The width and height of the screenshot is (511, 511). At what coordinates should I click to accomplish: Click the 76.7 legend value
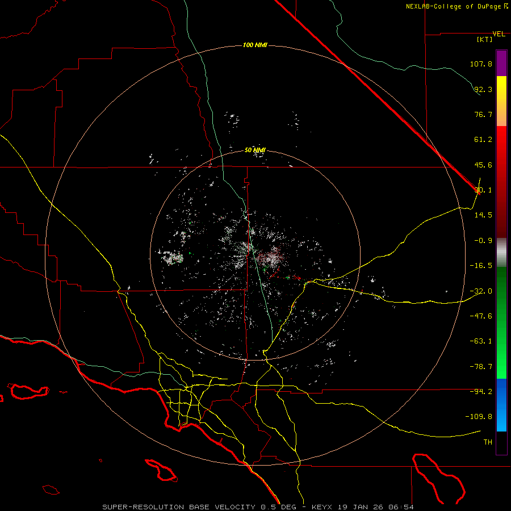pyautogui.click(x=483, y=114)
